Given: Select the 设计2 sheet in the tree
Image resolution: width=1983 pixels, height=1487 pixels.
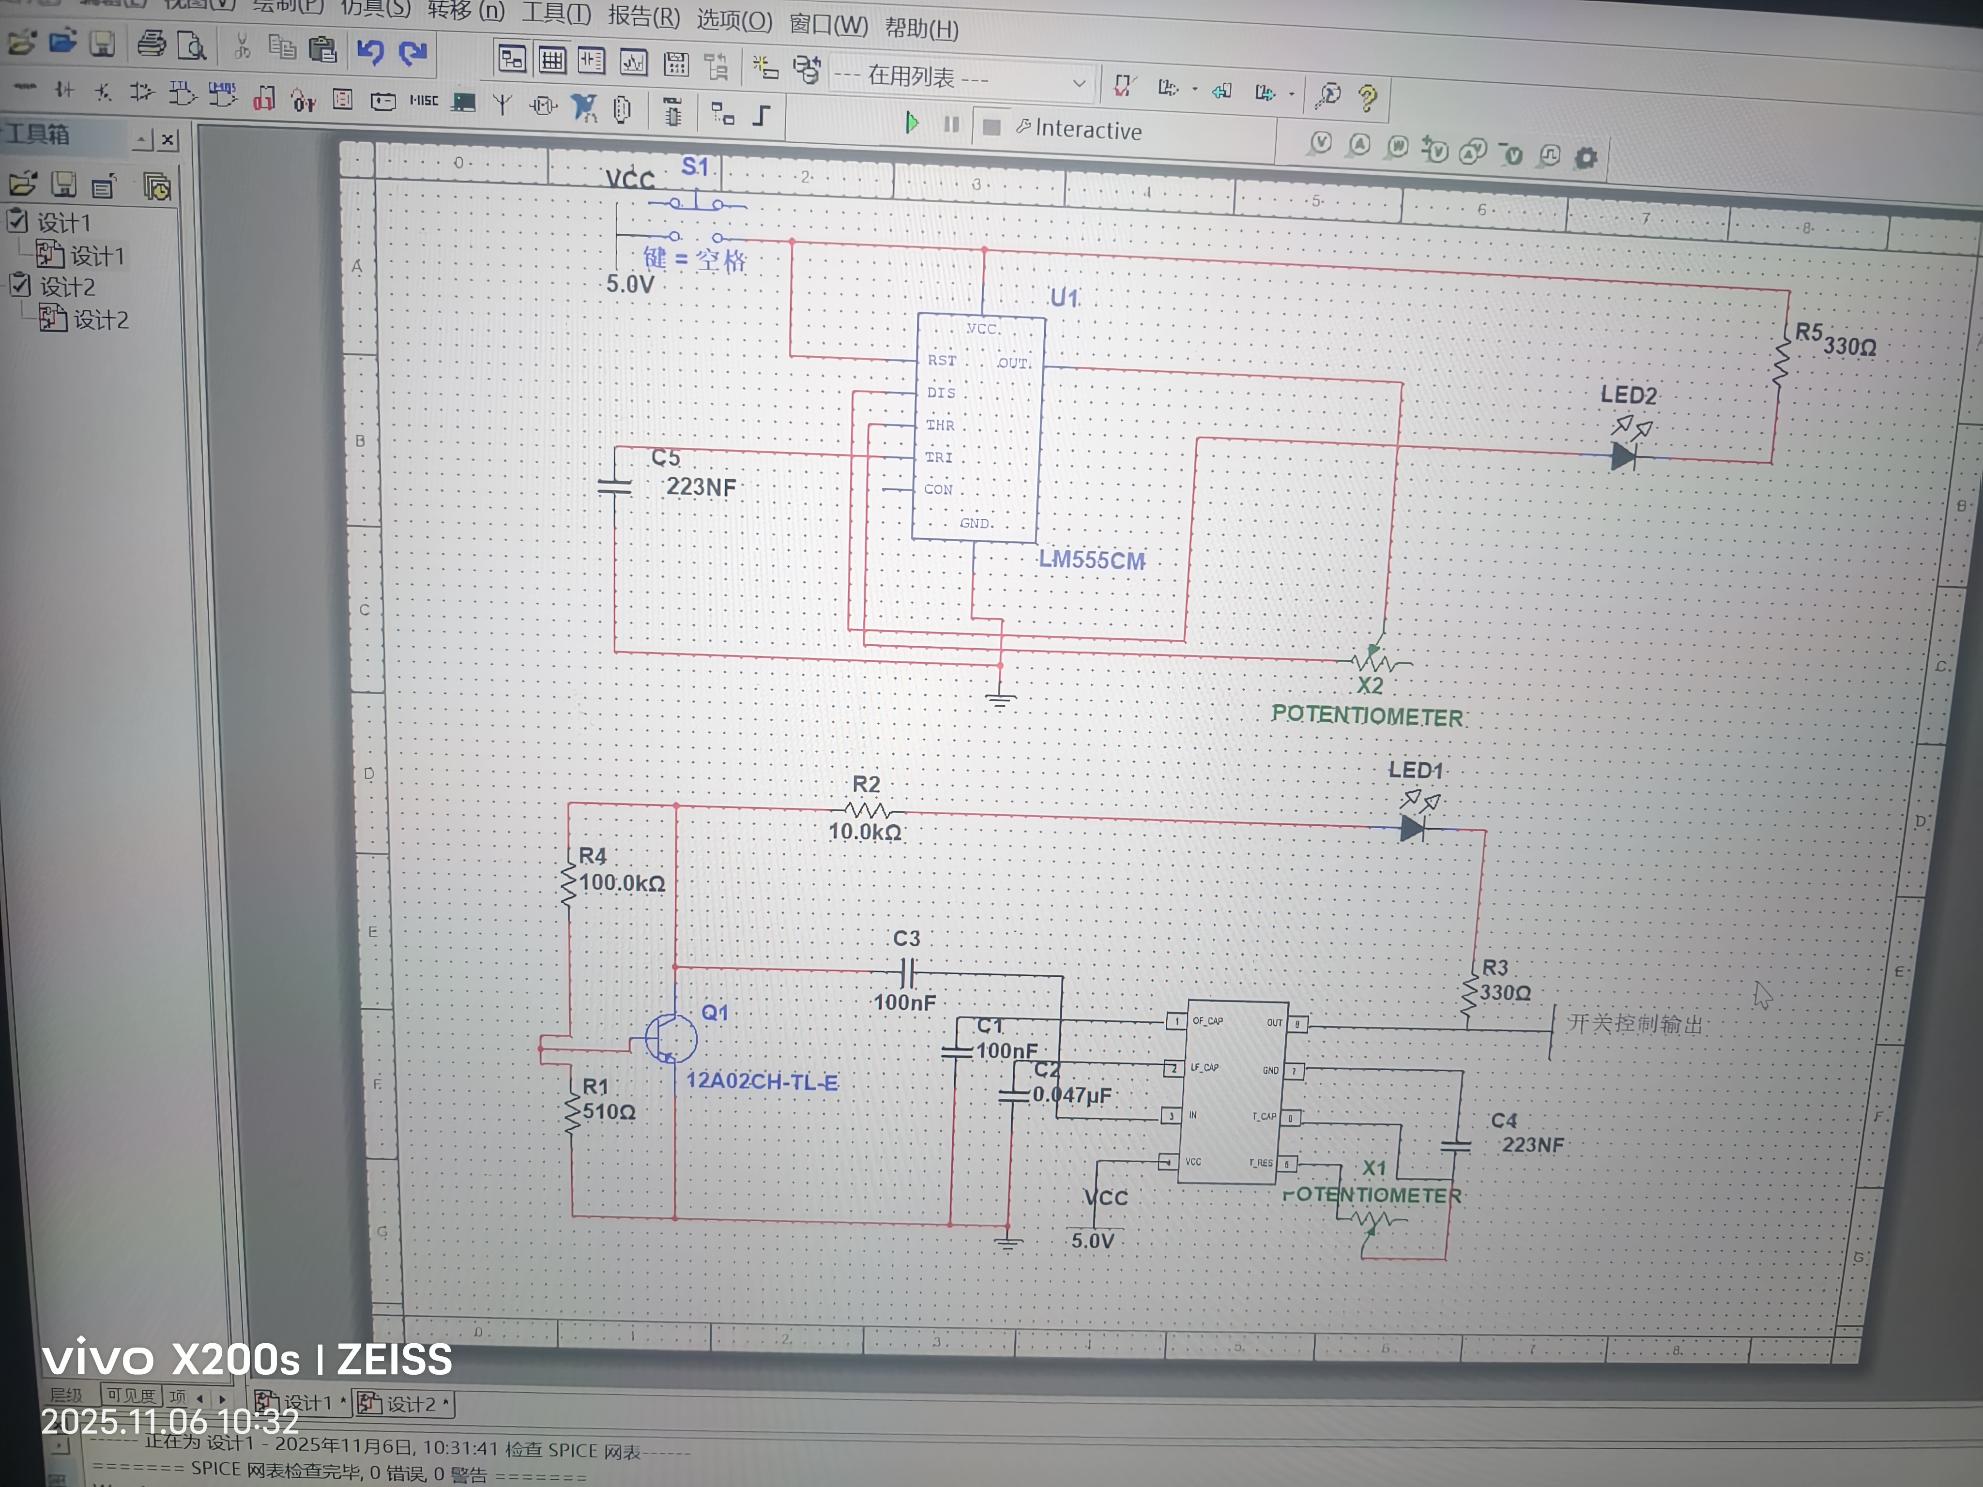Looking at the screenshot, I should coord(100,320).
